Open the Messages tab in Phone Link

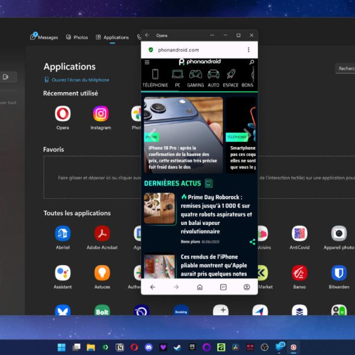[x=44, y=37]
